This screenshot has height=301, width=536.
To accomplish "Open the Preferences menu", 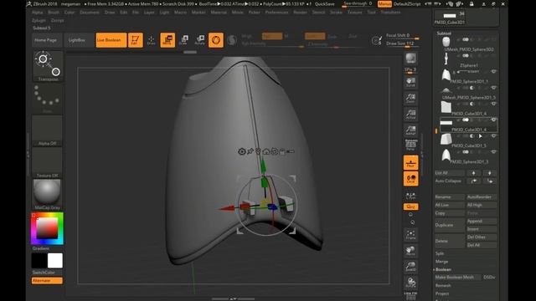I will 276,13.
